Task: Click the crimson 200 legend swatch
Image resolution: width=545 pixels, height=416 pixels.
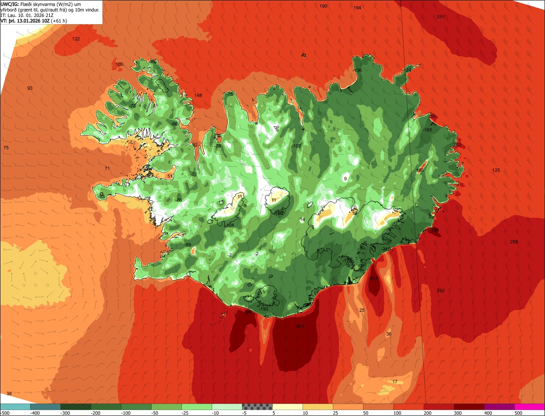Action: click(439, 407)
